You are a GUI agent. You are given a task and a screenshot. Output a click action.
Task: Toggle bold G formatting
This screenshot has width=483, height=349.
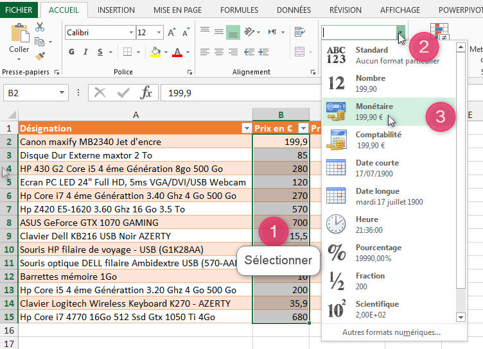tap(71, 52)
